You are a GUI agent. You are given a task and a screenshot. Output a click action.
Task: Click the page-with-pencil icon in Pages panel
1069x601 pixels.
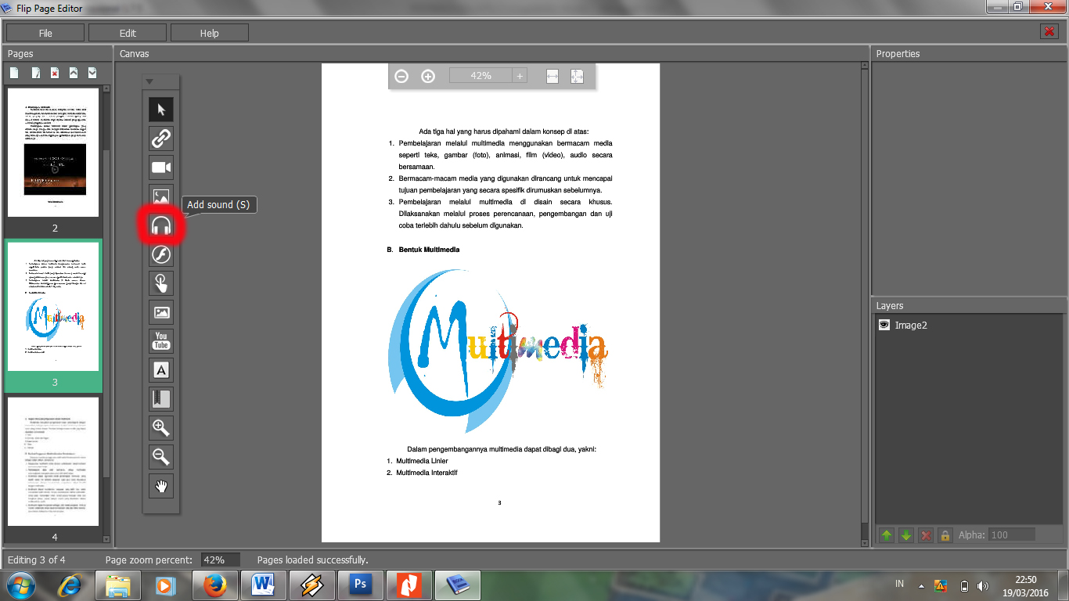tap(35, 73)
